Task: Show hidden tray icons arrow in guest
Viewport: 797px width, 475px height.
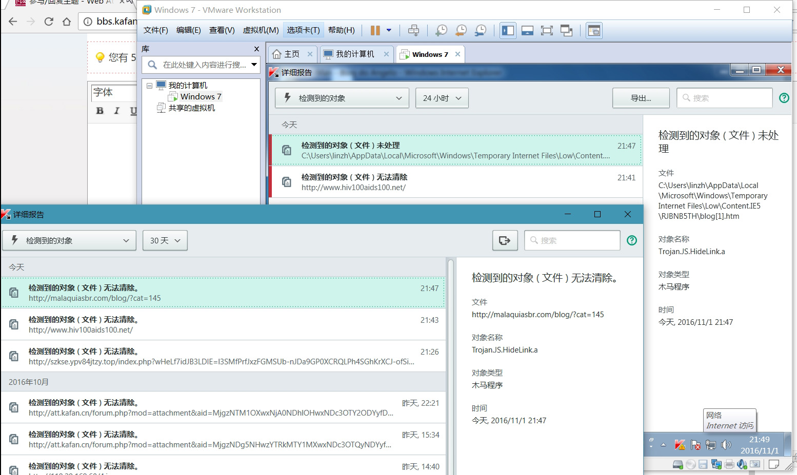Action: tap(663, 445)
